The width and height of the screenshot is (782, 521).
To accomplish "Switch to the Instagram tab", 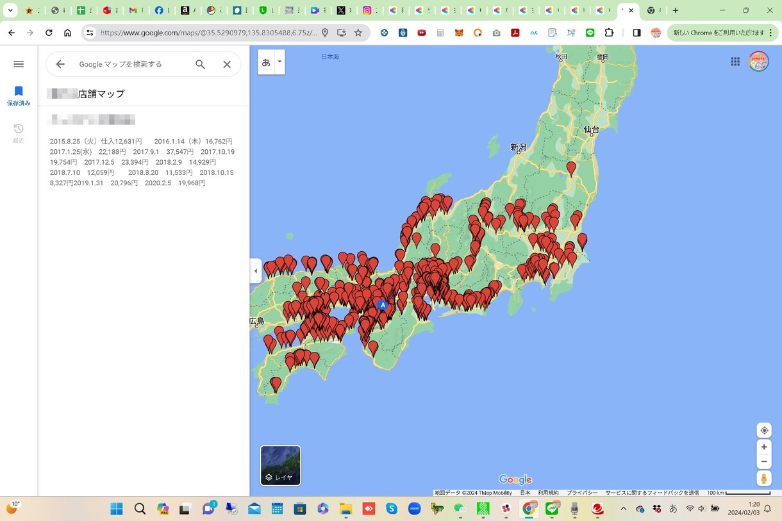I will click(x=369, y=10).
